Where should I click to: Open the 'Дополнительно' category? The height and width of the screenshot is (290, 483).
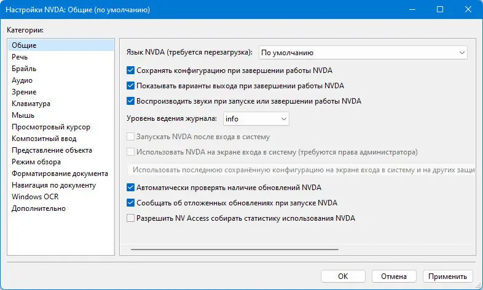[x=39, y=208]
